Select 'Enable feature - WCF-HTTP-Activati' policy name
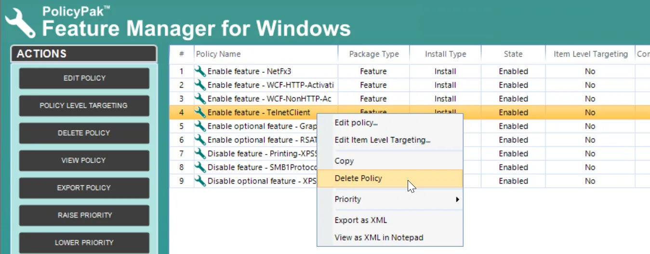650x254 pixels. point(270,85)
